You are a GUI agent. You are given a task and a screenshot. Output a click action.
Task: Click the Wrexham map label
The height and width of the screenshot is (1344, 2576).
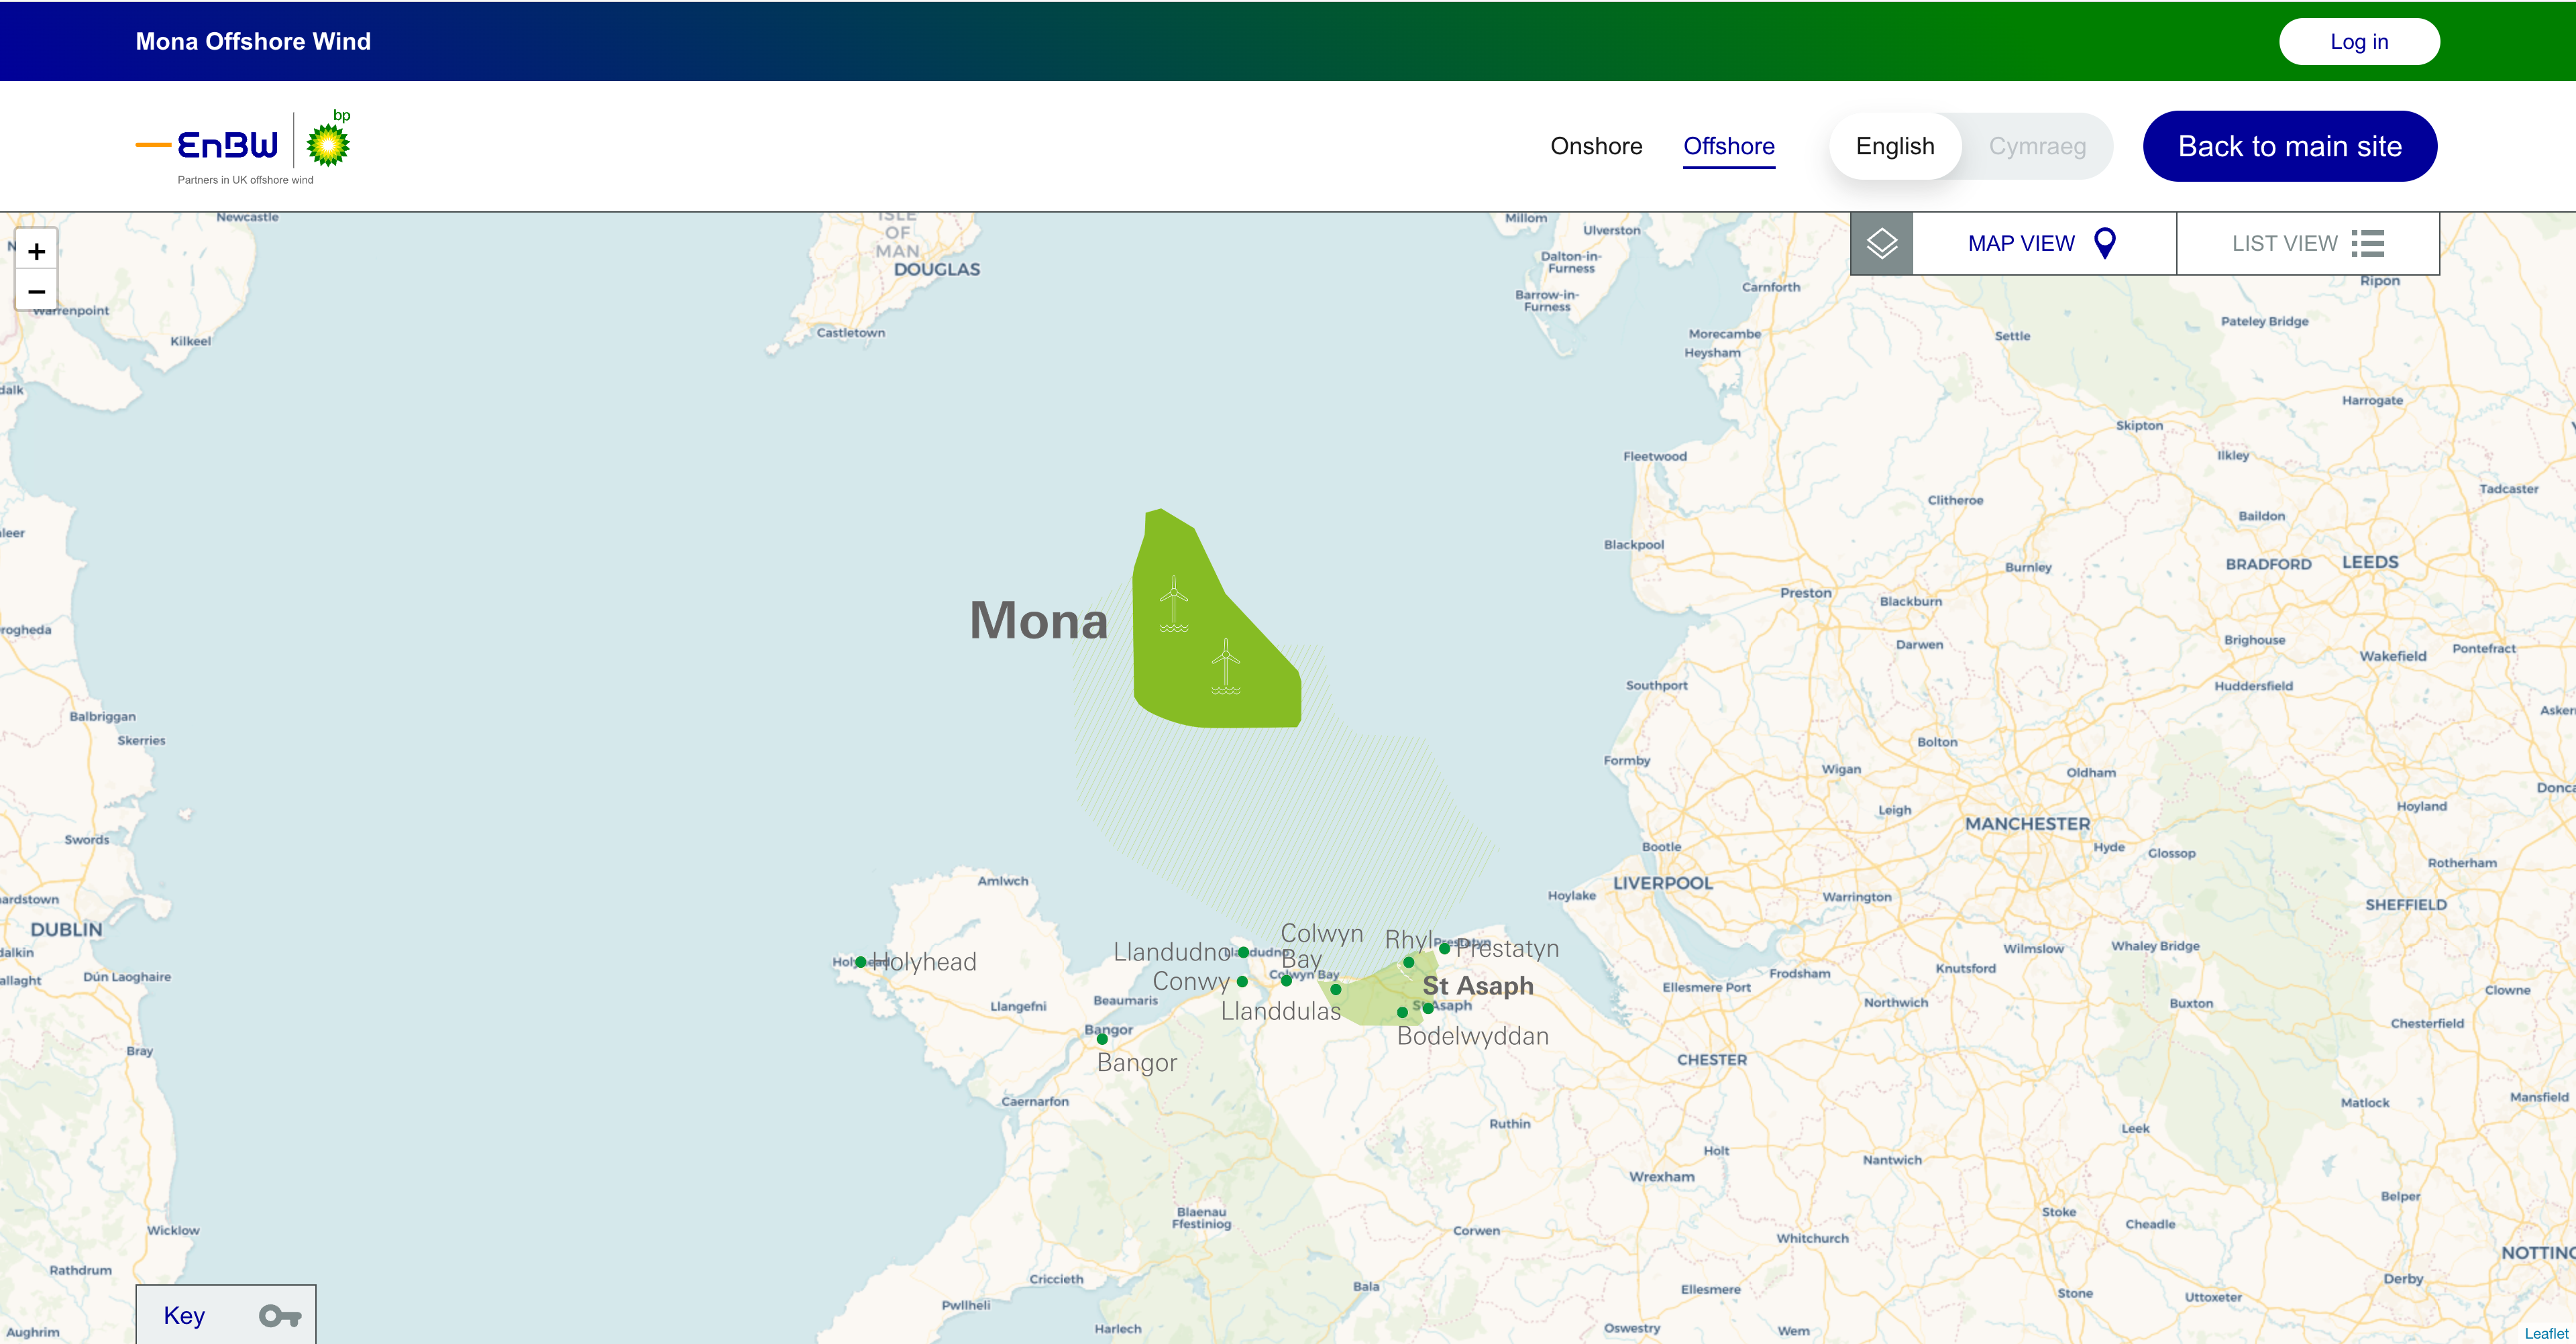click(x=1662, y=1177)
